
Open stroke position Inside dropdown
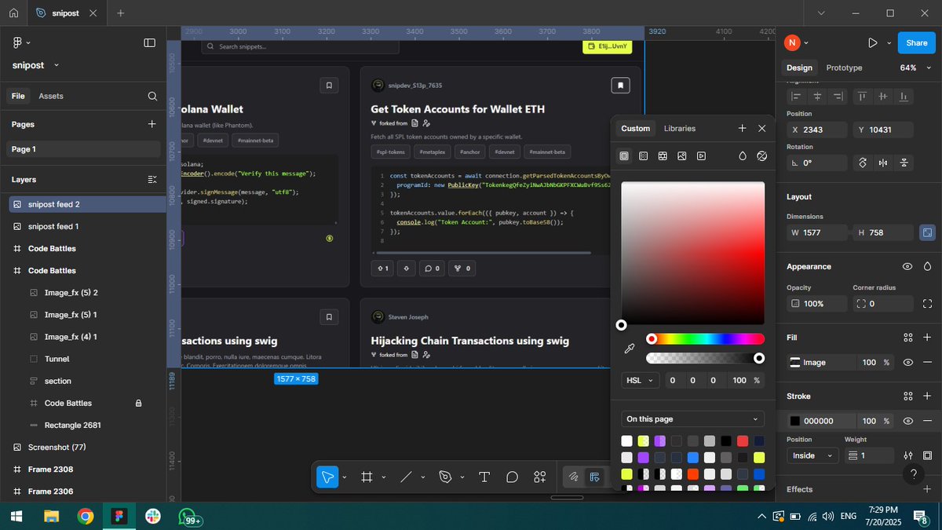[813, 455]
